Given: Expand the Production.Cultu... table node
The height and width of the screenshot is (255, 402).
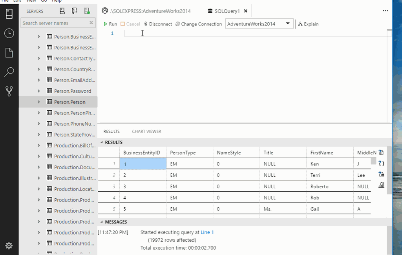Looking at the screenshot, I should (x=39, y=156).
